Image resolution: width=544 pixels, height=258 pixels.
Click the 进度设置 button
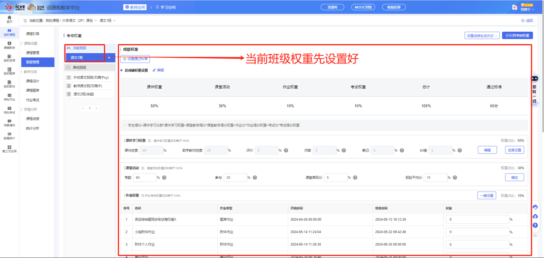click(x=514, y=150)
